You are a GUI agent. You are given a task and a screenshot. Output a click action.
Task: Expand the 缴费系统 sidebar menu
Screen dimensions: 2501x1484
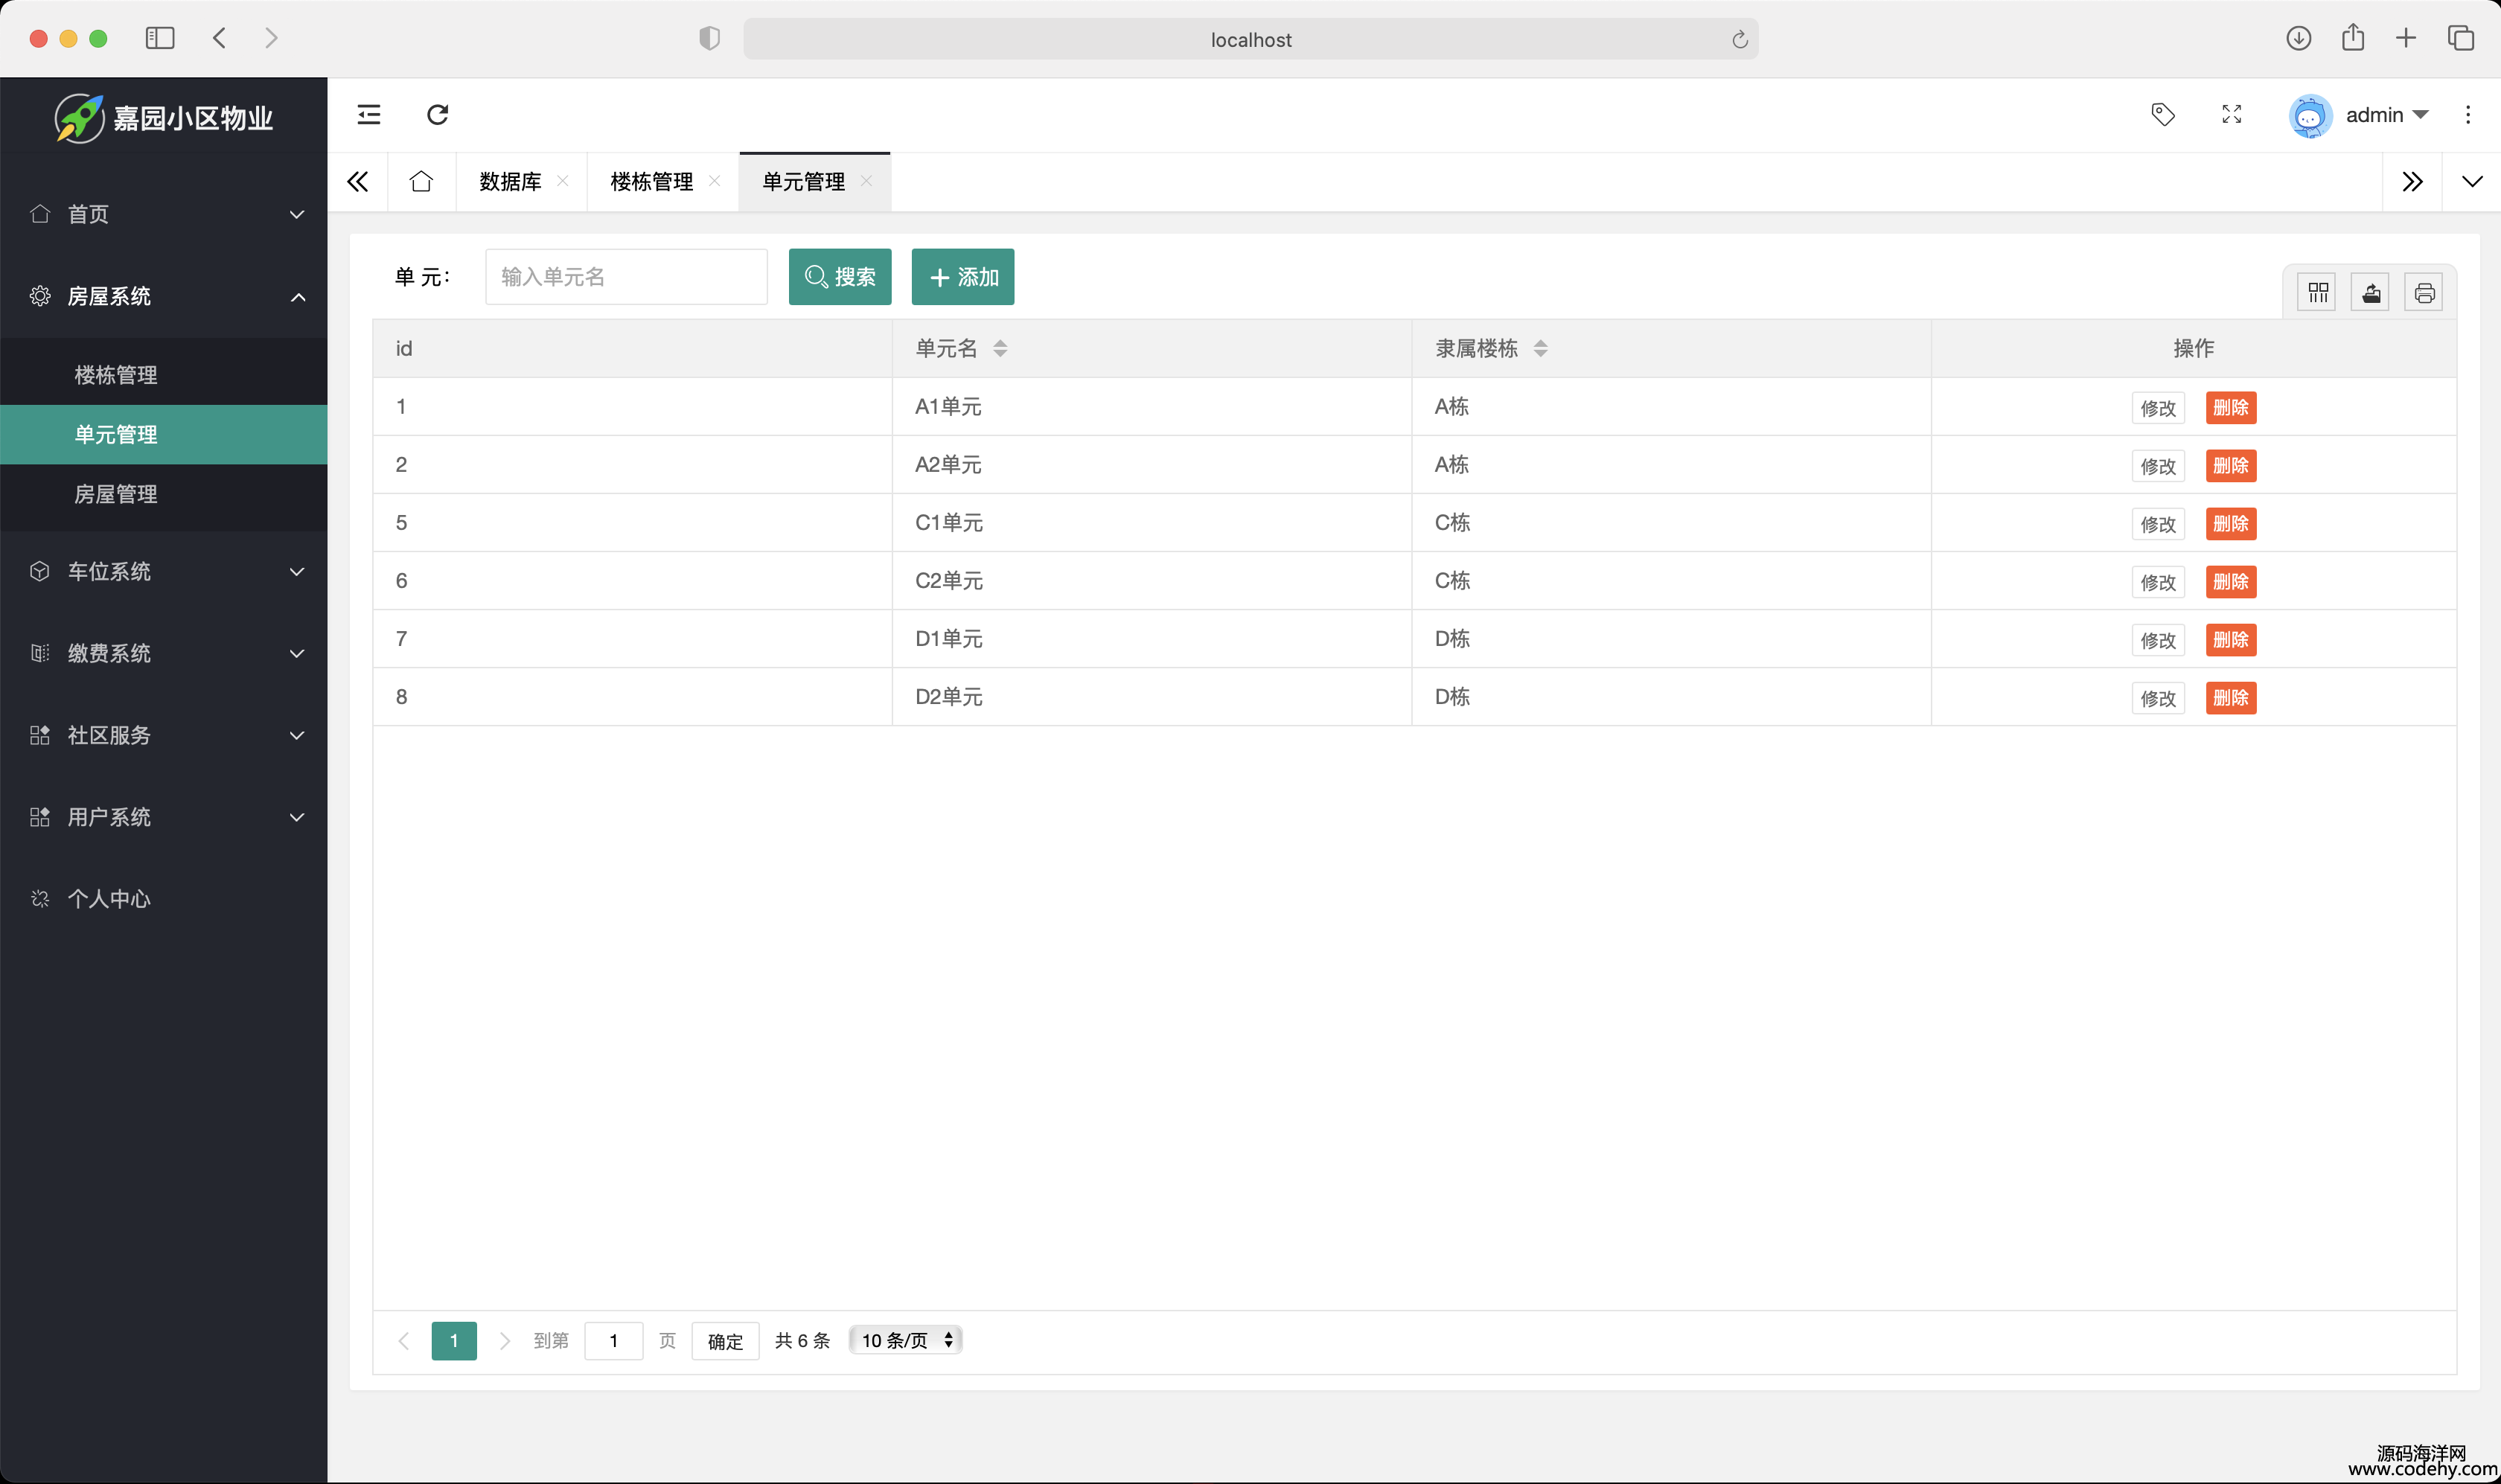tap(164, 654)
